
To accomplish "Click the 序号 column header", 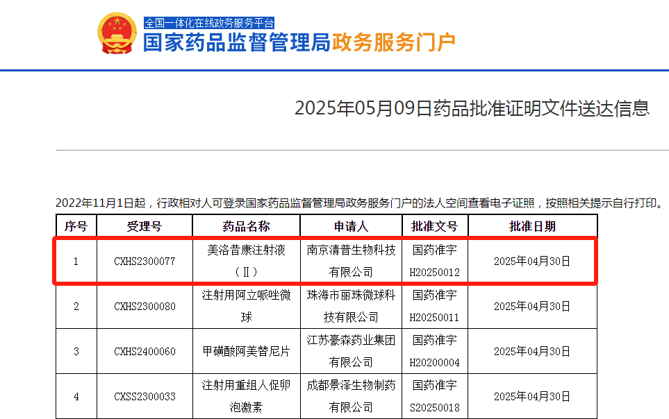I will tap(76, 226).
